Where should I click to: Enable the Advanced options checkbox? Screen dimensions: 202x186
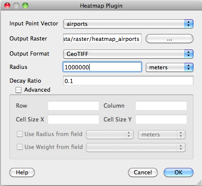[18, 90]
